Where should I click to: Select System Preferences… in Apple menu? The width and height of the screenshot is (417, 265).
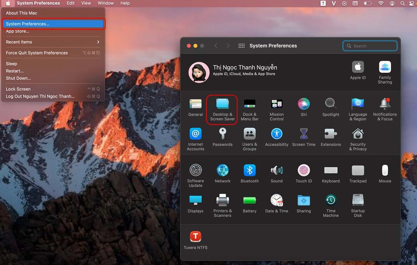click(x=52, y=24)
